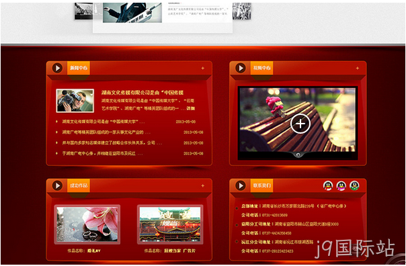Open more videos via 视频中心 plus icon
406x266 pixels.
click(358, 69)
